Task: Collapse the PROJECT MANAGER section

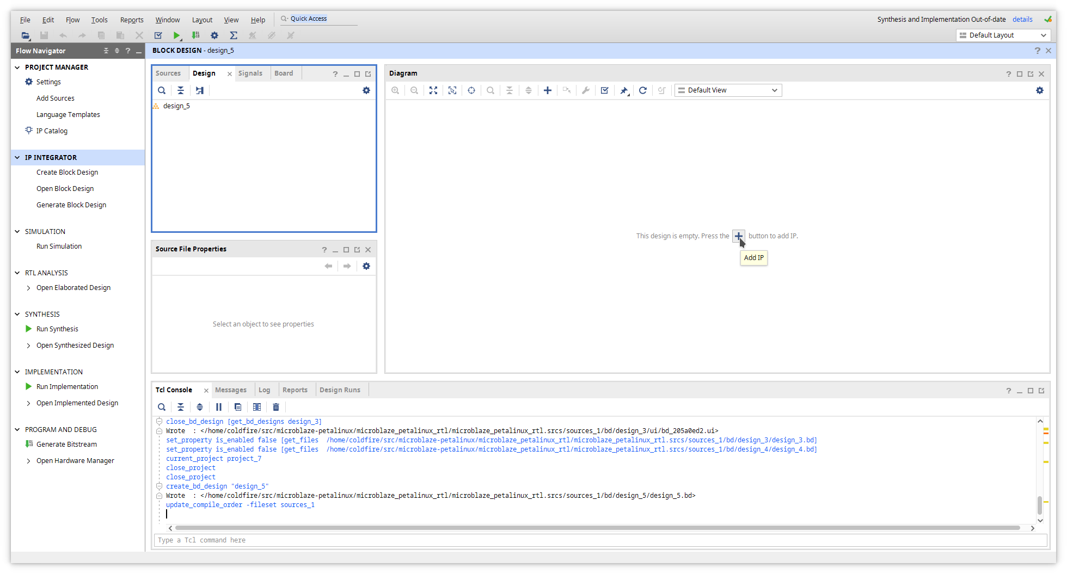Action: [17, 67]
